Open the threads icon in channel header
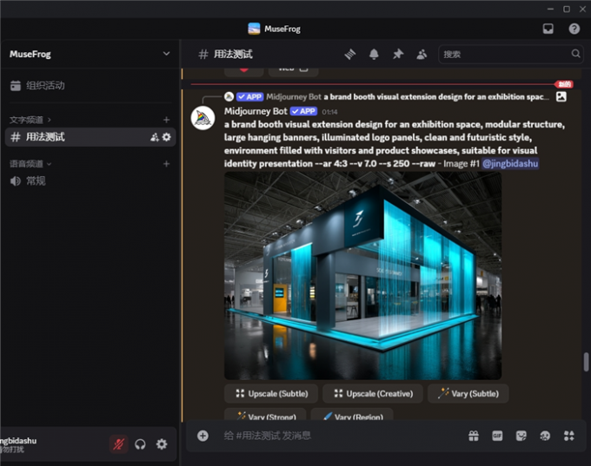The height and width of the screenshot is (466, 591). [349, 54]
